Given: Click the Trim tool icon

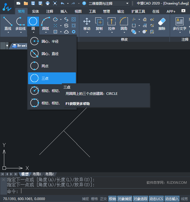Looking at the screenshot, I should tap(134, 19).
